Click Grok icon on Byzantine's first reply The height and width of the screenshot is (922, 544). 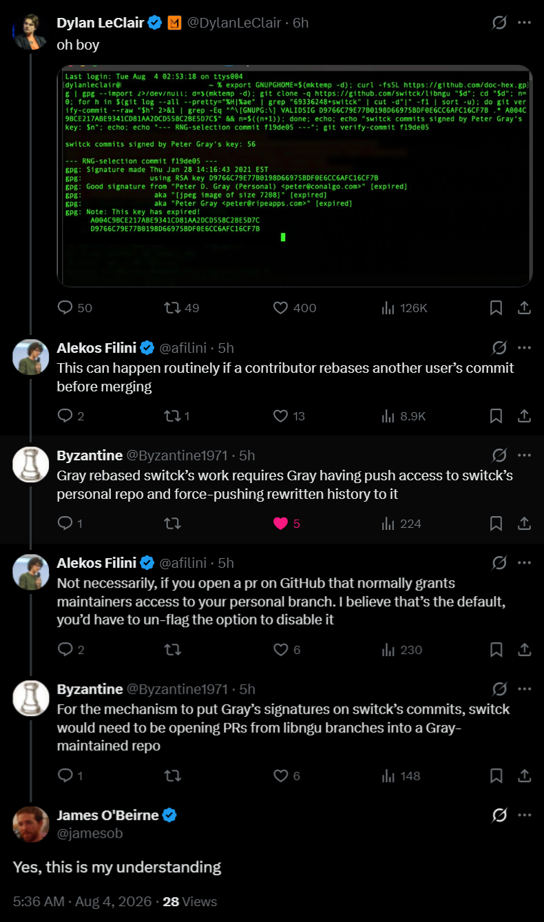[500, 455]
